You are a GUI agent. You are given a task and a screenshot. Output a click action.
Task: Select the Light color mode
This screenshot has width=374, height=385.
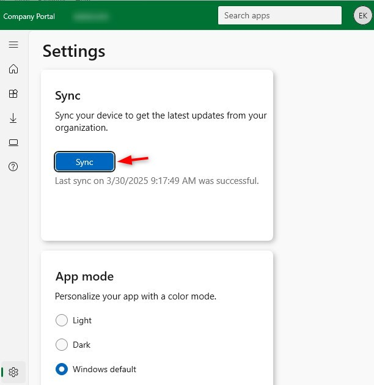click(62, 320)
